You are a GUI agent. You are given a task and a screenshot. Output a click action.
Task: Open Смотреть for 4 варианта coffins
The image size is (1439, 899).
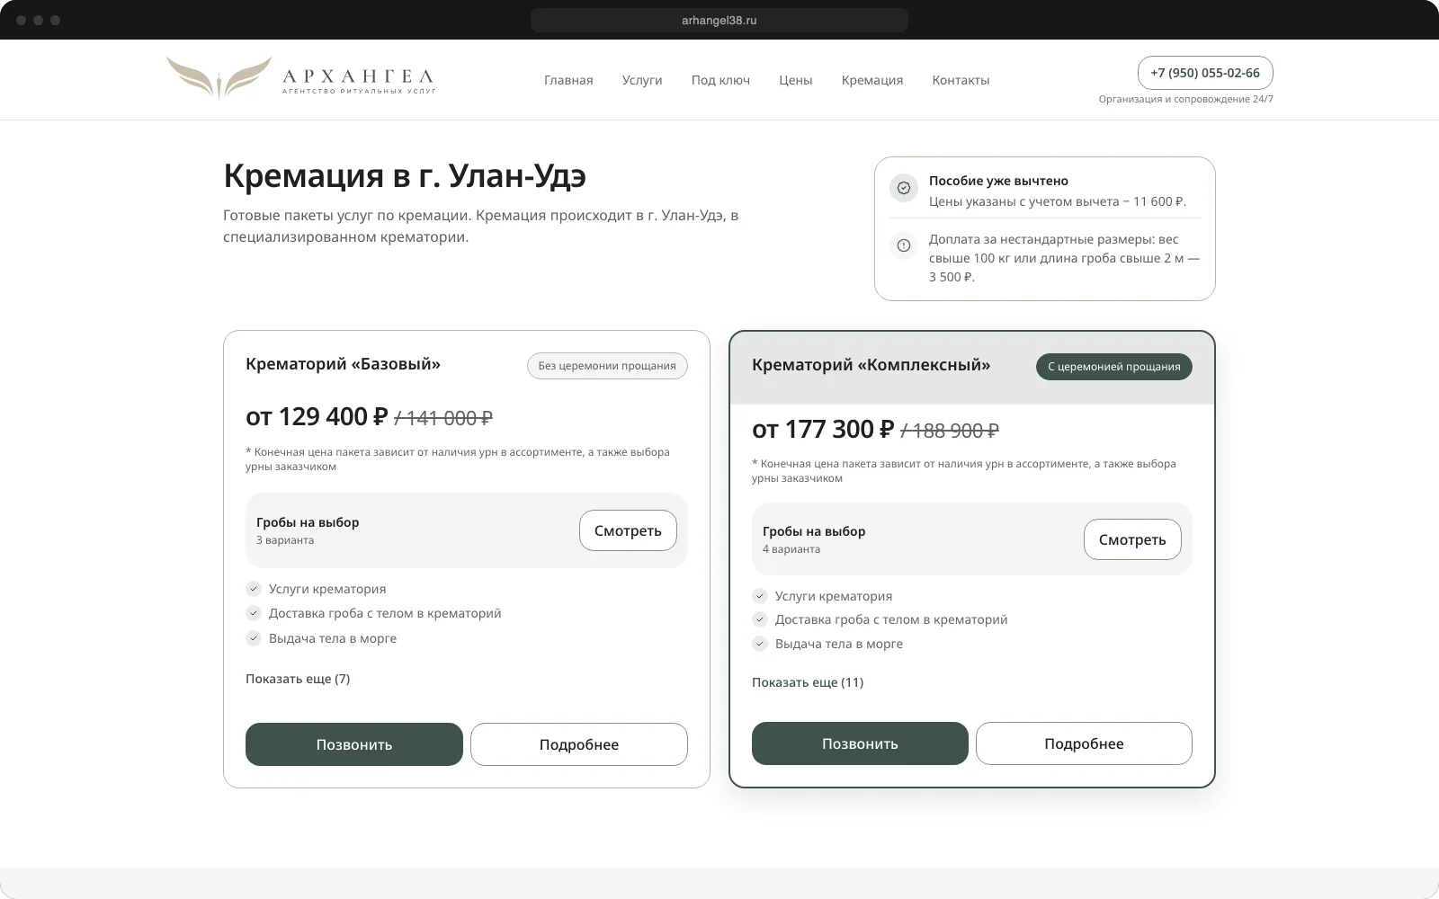click(x=1132, y=539)
